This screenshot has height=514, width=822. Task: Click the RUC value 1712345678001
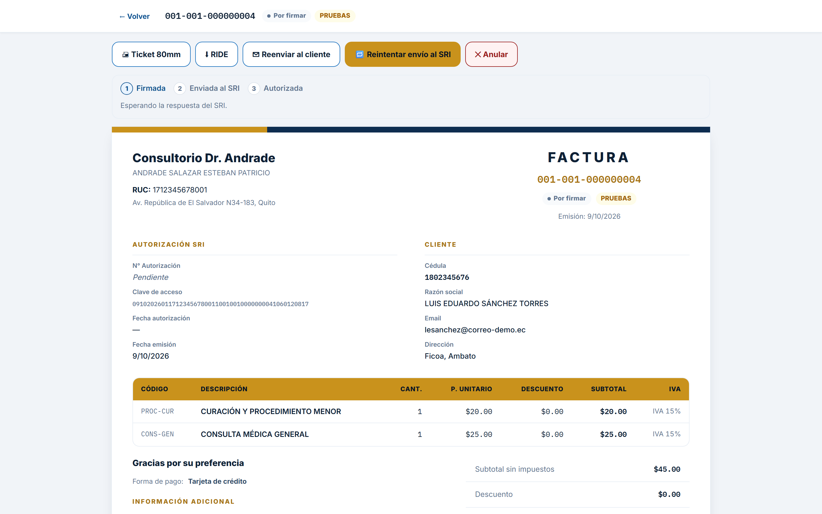pyautogui.click(x=180, y=190)
